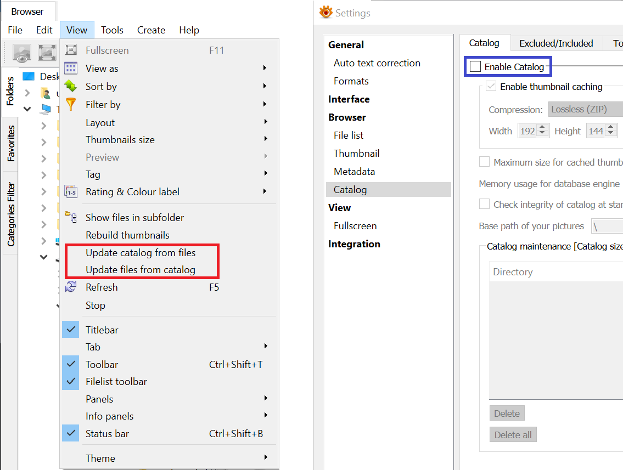
Task: Click the Rating & Colour label icon
Action: [71, 192]
